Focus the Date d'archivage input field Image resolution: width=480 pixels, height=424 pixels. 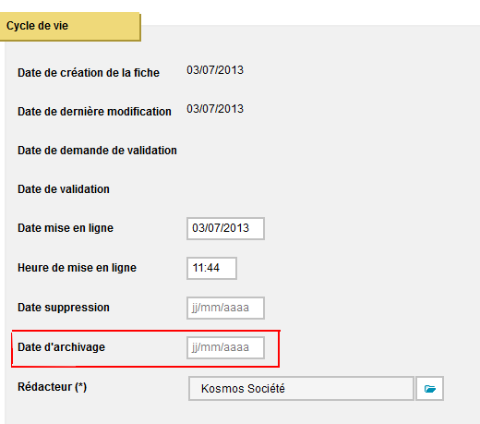225,347
